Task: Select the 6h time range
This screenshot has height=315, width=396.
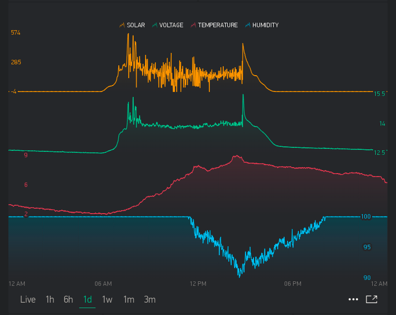Action: click(x=68, y=299)
